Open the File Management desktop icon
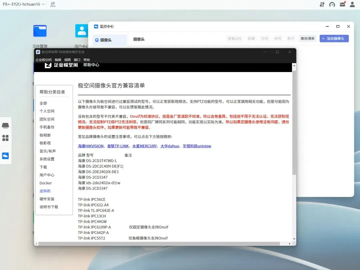 (x=40, y=31)
